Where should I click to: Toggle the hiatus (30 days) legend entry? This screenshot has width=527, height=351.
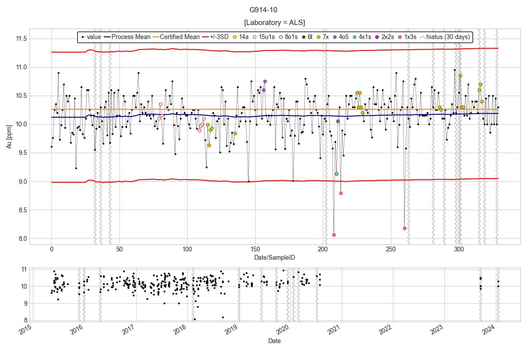point(448,37)
